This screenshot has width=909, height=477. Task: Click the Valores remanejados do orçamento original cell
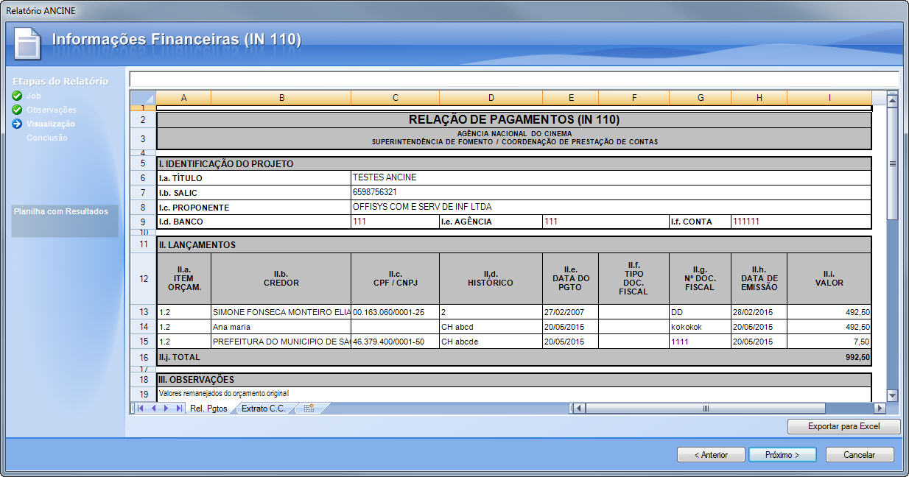click(x=514, y=394)
